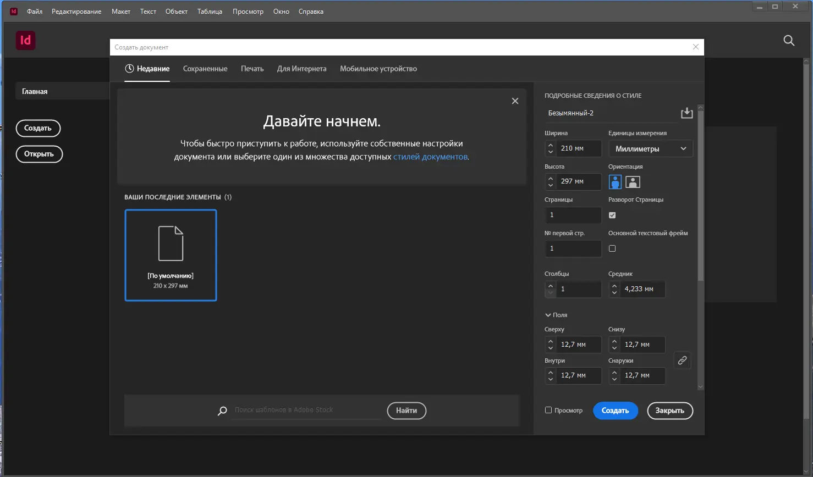Select landscape orientation icon
813x477 pixels.
coord(633,182)
